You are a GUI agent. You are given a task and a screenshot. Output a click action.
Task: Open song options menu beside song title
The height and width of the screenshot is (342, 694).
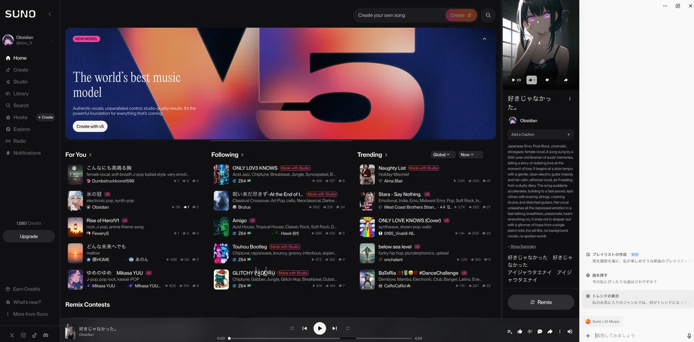pos(570,99)
